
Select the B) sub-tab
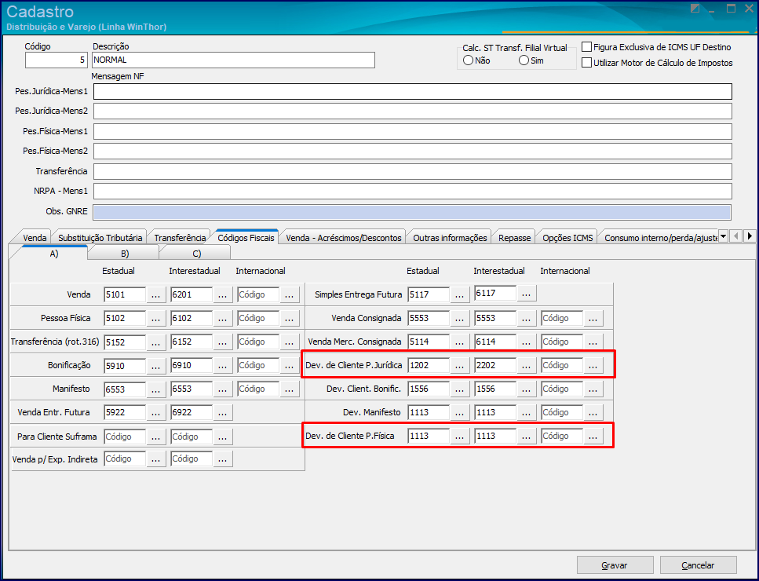[x=124, y=254]
